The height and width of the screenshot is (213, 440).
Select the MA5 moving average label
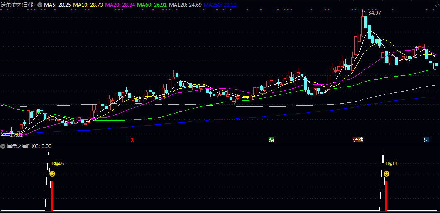click(57, 5)
